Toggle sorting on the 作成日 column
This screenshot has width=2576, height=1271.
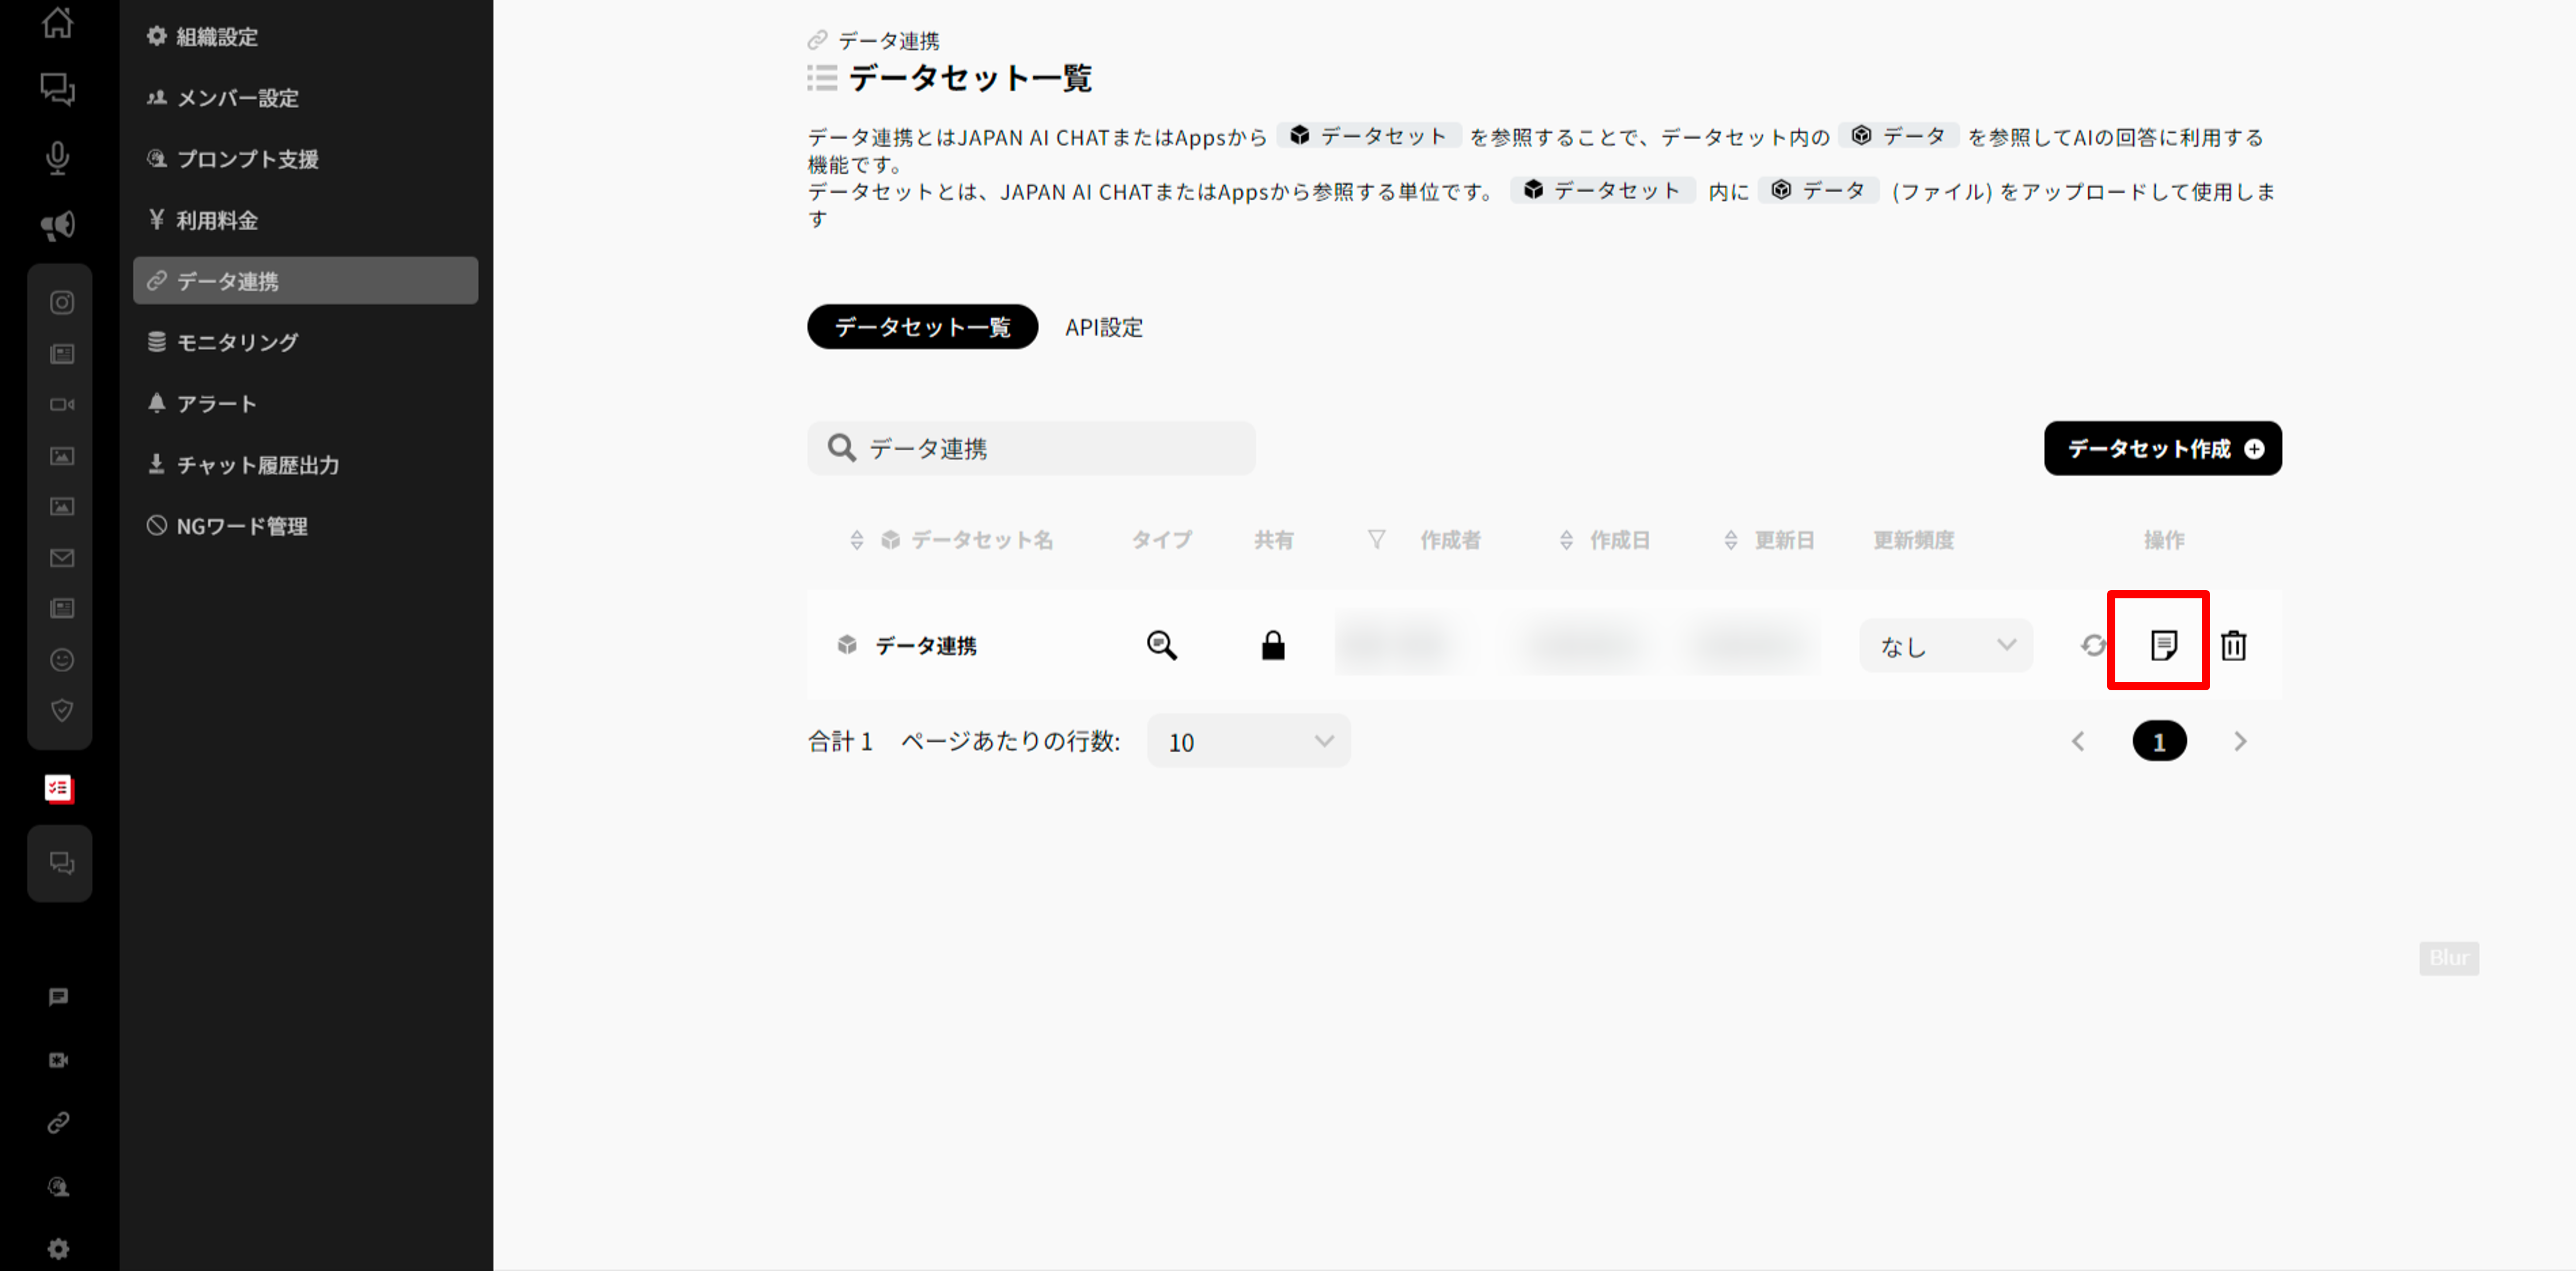click(x=1566, y=539)
